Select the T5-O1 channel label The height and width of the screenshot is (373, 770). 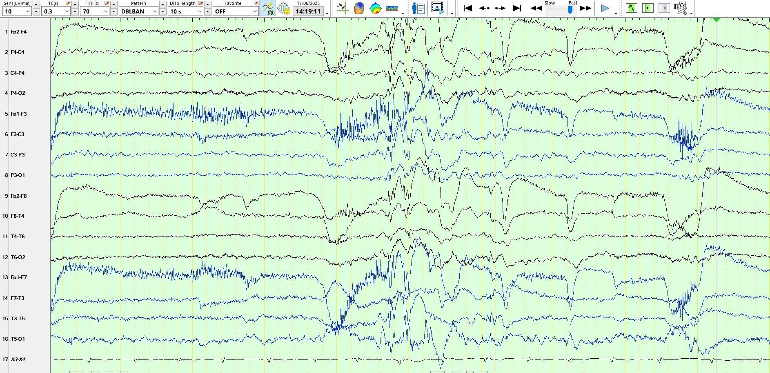(x=18, y=339)
